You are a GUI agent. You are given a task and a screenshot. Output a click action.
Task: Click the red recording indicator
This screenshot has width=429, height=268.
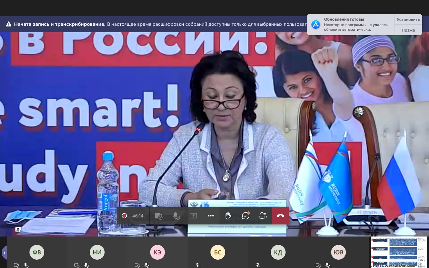click(x=124, y=216)
